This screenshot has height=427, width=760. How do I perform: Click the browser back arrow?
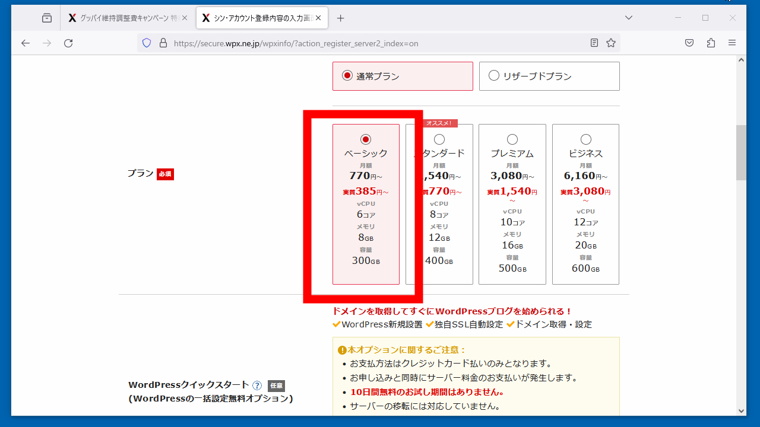point(25,43)
